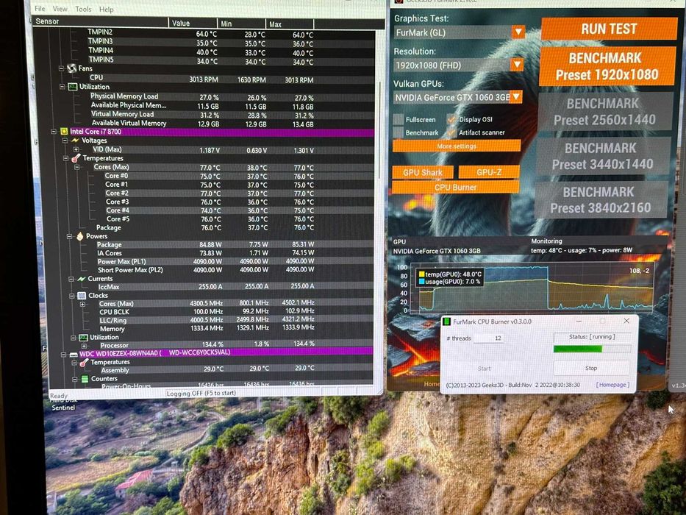This screenshot has height=515, width=686.
Task: Click the threads count field in CPU Burner
Action: coord(489,338)
